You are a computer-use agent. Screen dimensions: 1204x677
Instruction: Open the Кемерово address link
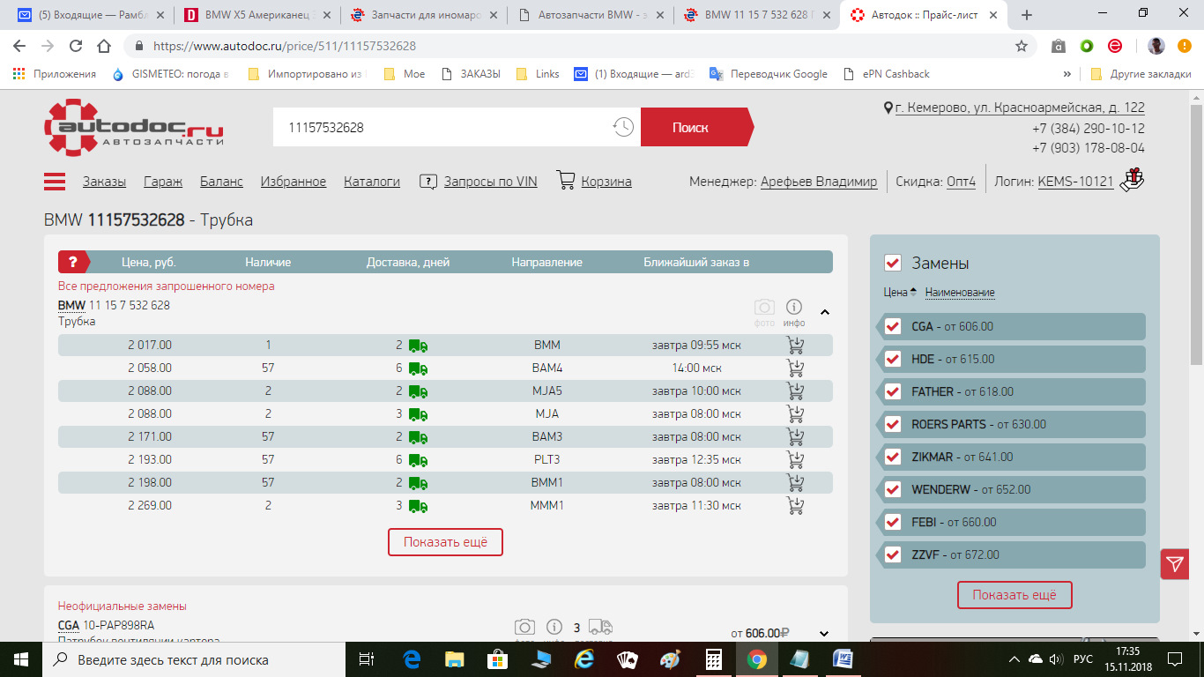pyautogui.click(x=1020, y=108)
